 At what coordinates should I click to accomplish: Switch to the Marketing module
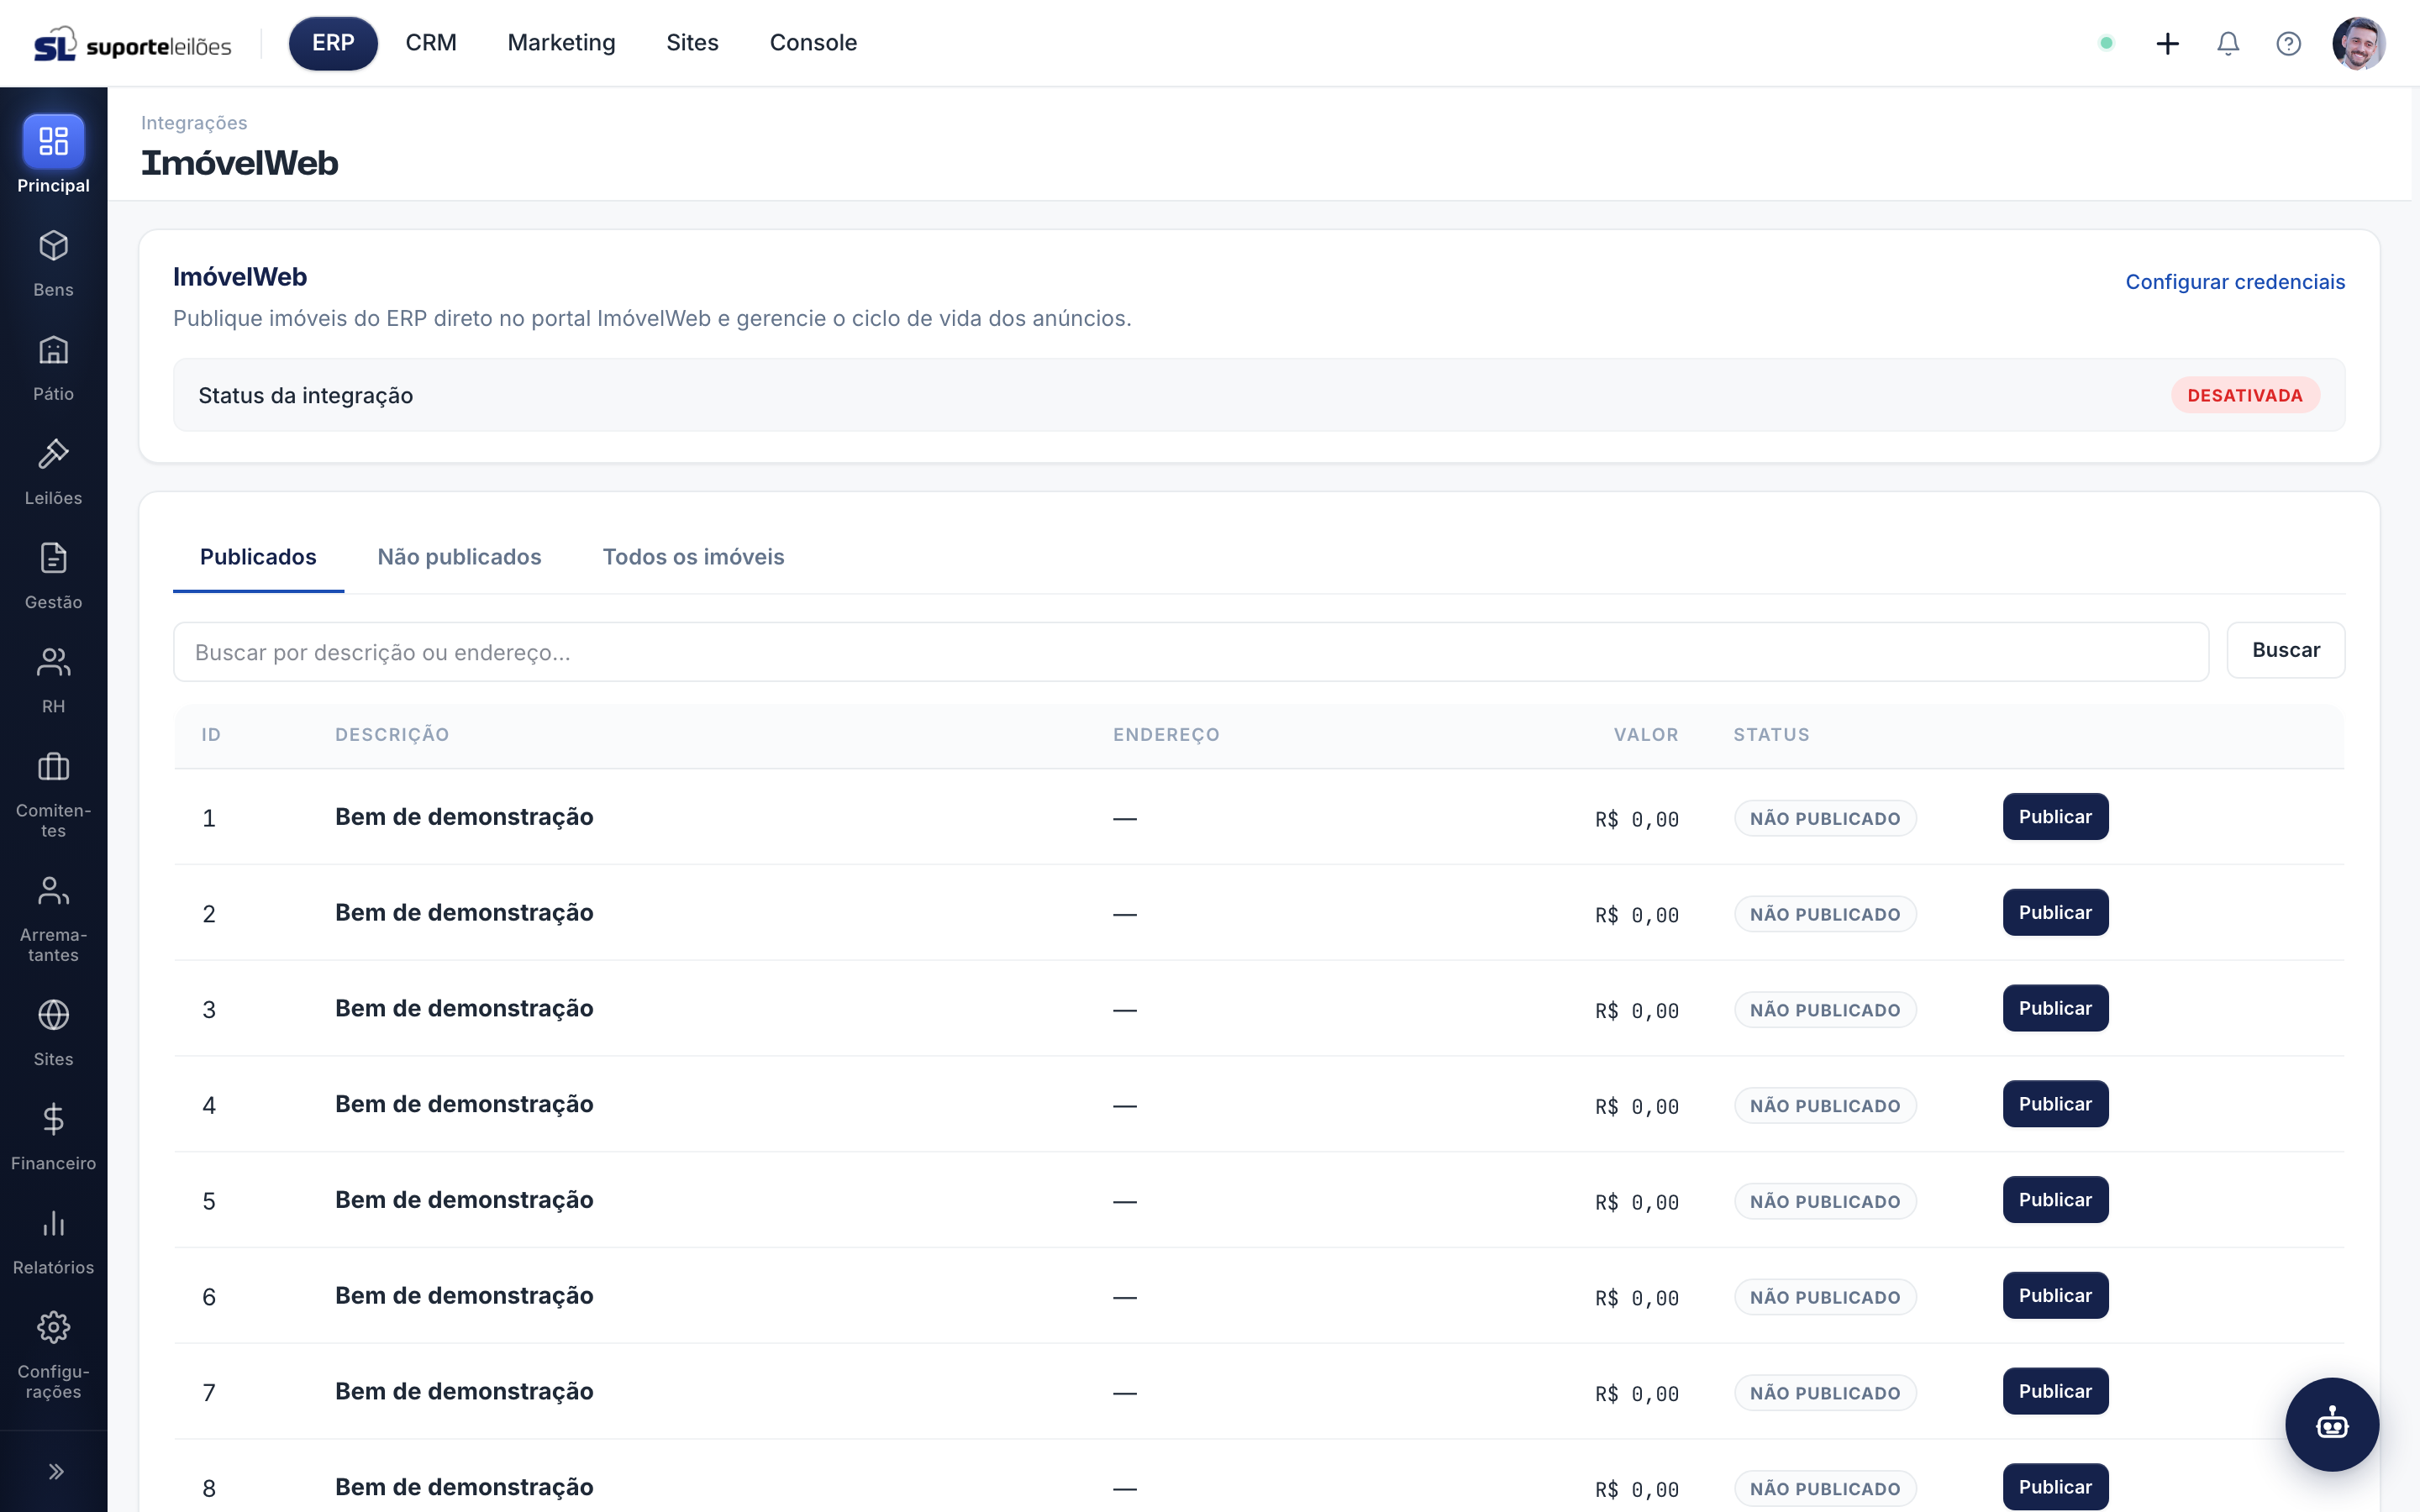pyautogui.click(x=561, y=43)
